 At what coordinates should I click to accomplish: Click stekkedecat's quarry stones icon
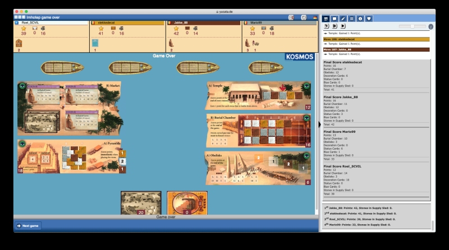coord(121,29)
